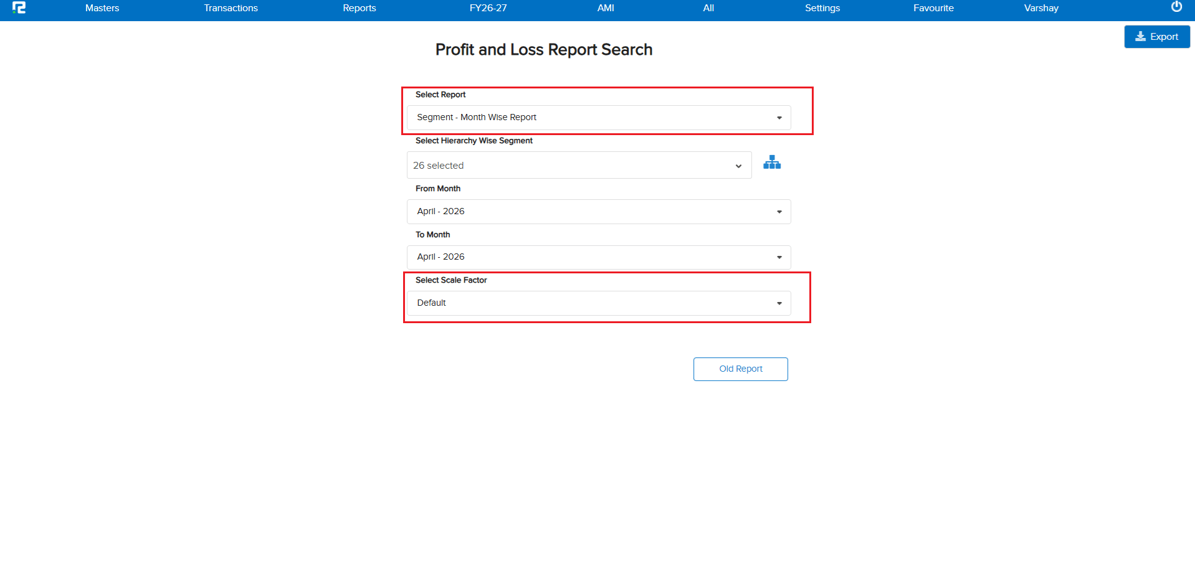Open the hierarchy tree icon

click(772, 163)
